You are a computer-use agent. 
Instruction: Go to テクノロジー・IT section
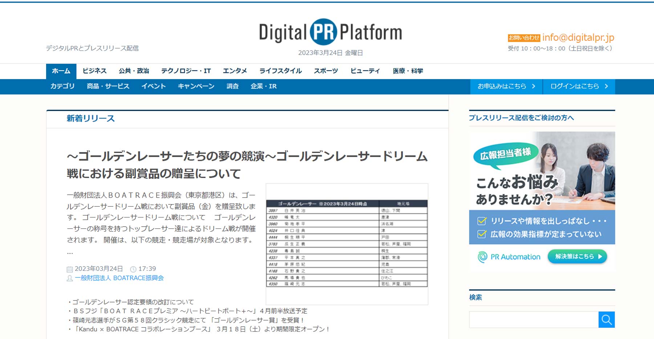186,71
